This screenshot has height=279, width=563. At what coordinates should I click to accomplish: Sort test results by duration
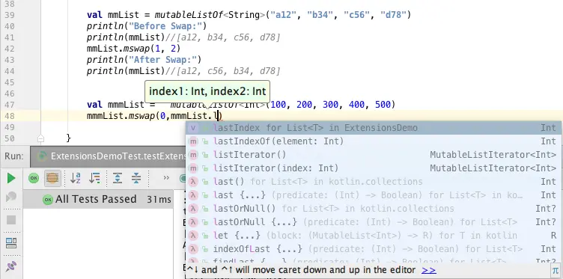(x=94, y=178)
